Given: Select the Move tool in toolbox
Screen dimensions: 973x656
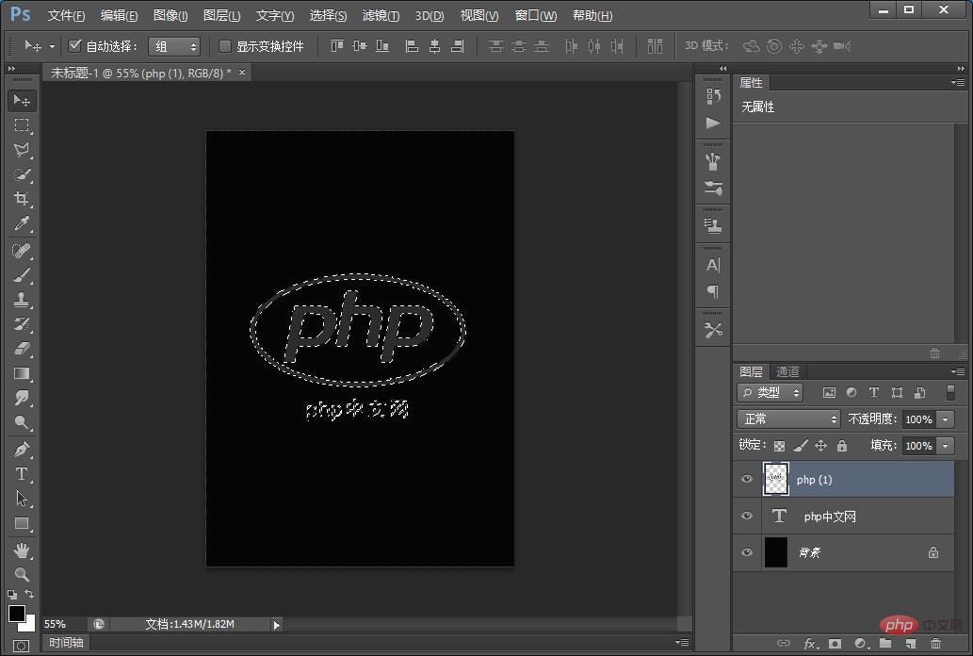Looking at the screenshot, I should click(22, 100).
